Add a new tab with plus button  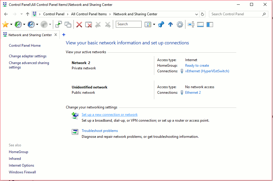(64, 35)
